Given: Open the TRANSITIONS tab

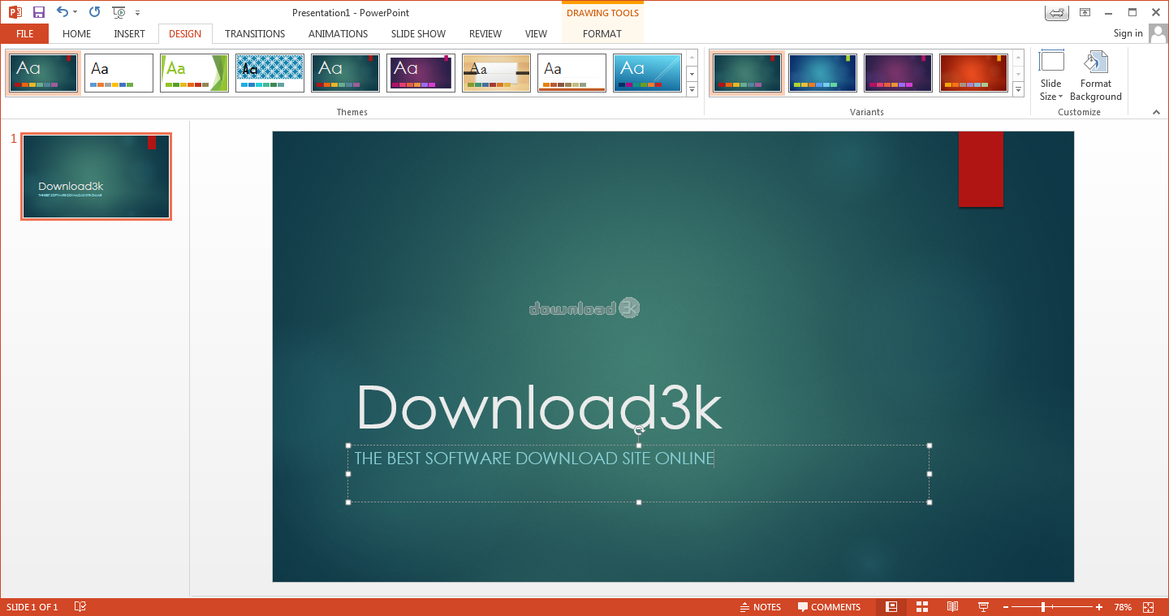Looking at the screenshot, I should pyautogui.click(x=255, y=33).
